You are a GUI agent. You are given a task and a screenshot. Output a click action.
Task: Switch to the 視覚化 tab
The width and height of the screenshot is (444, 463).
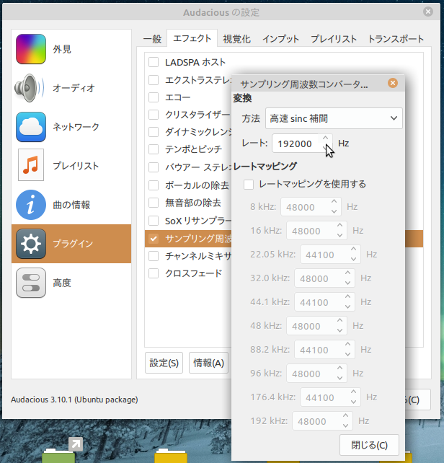click(236, 39)
